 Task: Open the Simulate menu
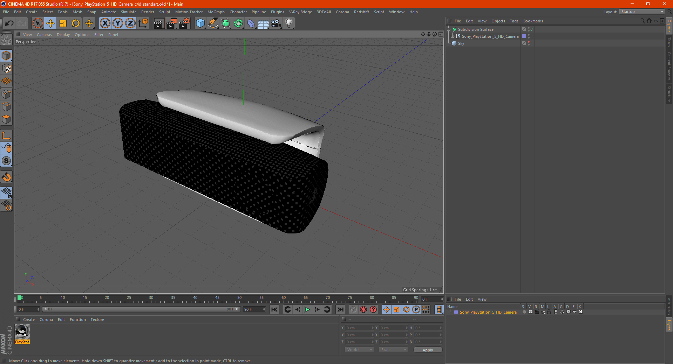coord(129,12)
